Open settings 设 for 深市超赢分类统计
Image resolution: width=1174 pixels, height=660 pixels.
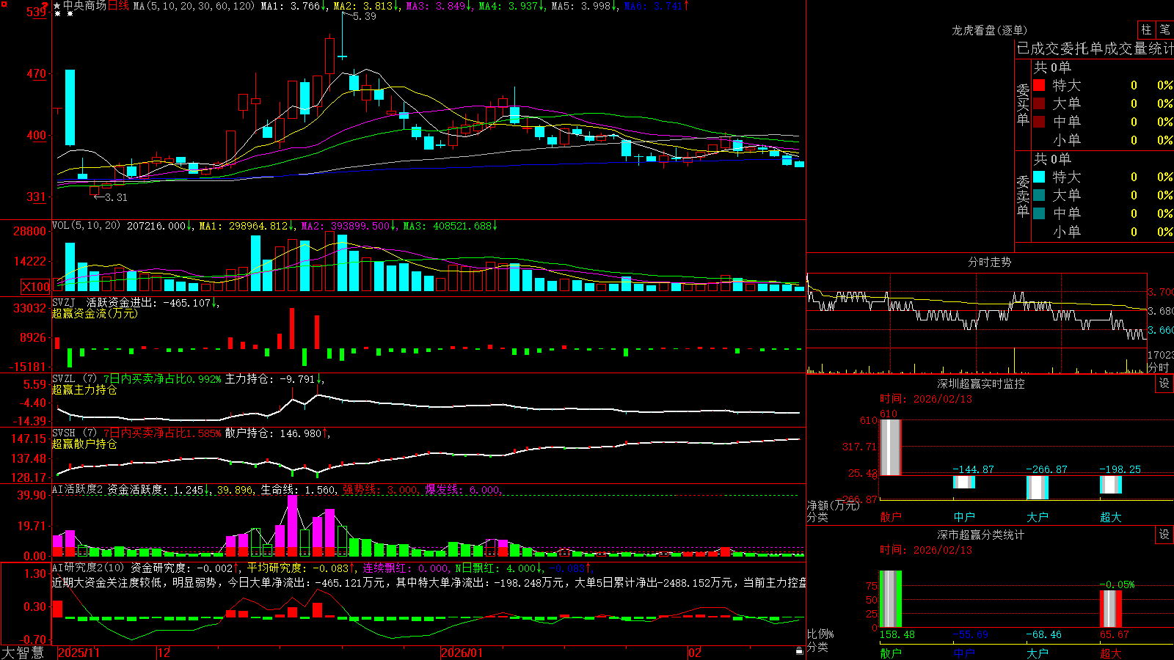1164,535
